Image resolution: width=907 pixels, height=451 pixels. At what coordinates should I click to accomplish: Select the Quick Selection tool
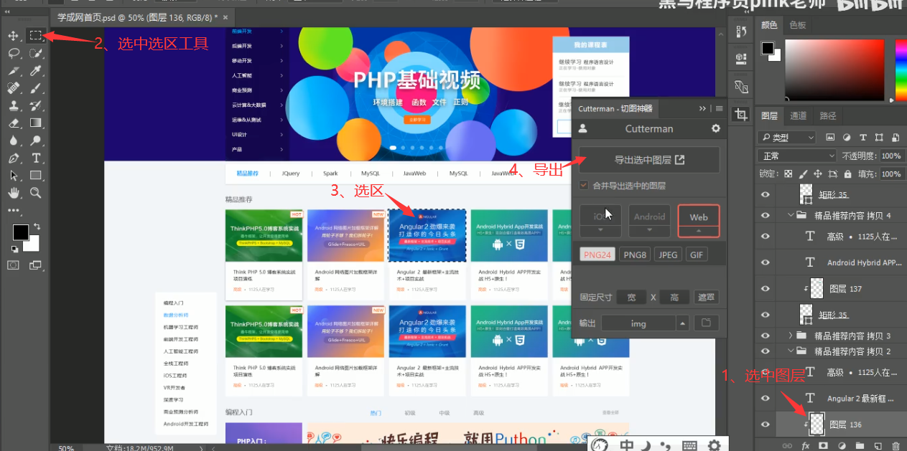coord(35,53)
